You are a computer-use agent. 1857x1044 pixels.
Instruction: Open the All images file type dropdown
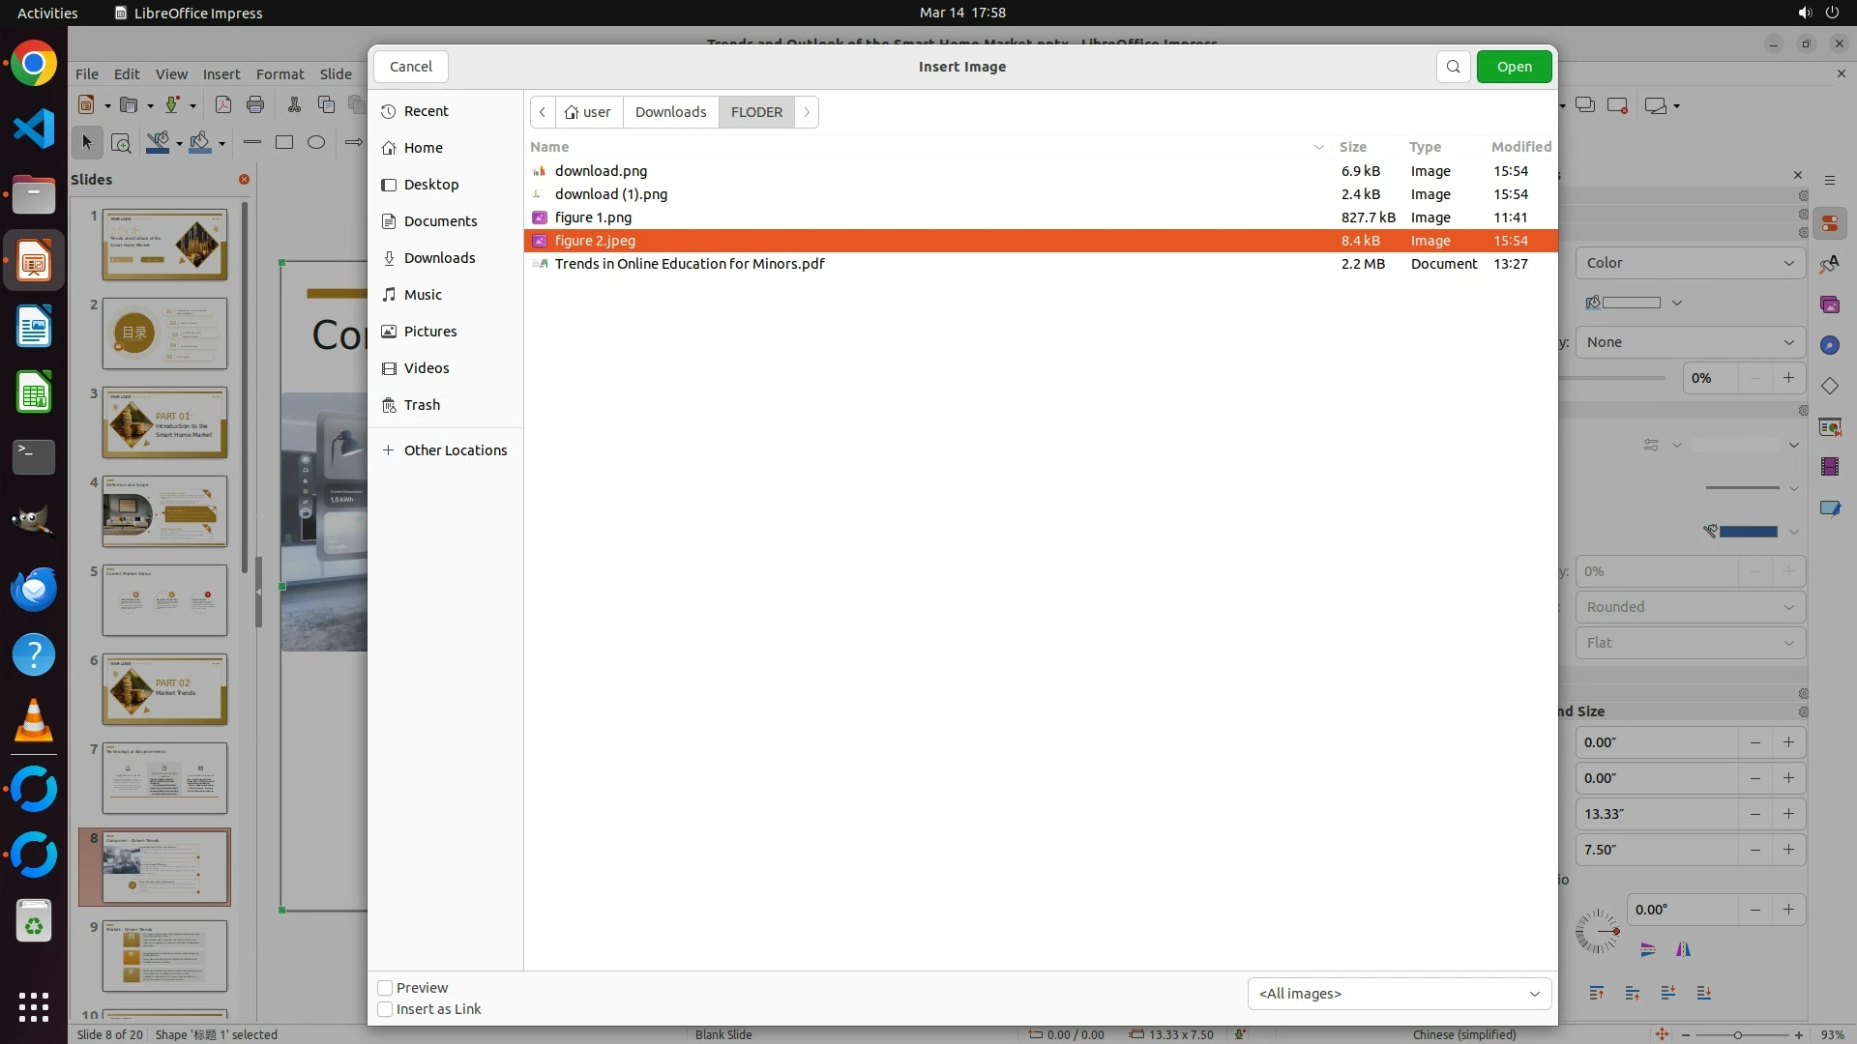pyautogui.click(x=1399, y=994)
